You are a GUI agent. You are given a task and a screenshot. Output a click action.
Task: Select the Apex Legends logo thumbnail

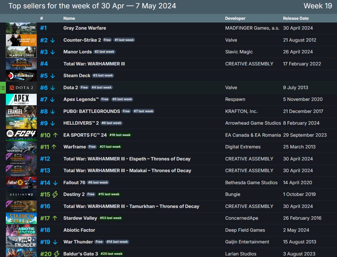coord(21,99)
